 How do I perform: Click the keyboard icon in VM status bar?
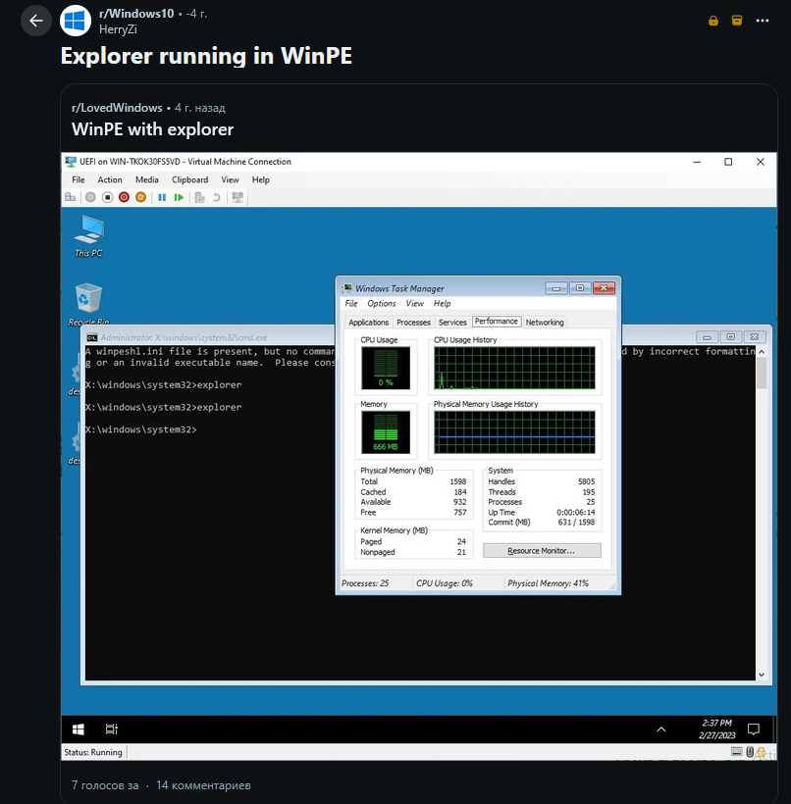coord(736,752)
